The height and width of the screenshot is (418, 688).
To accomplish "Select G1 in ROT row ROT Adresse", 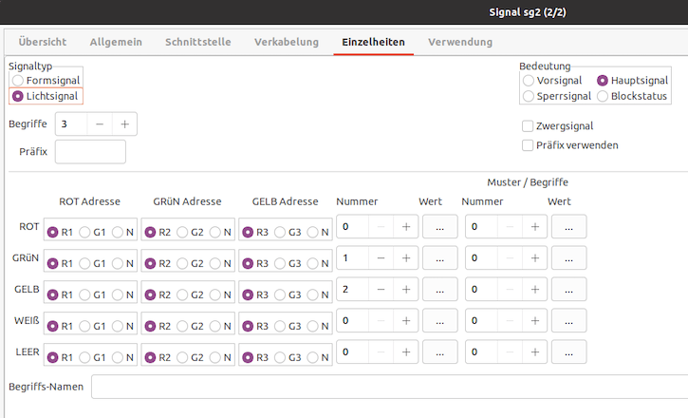I will tap(84, 232).
